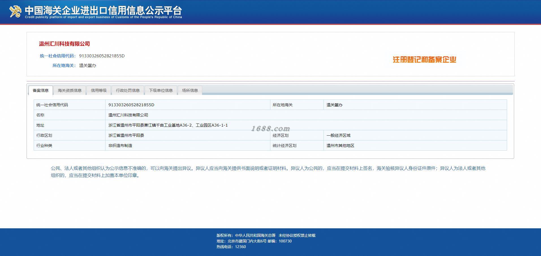Click the 经济区划 value 一般经济区域
The image size is (541, 256).
click(339, 135)
